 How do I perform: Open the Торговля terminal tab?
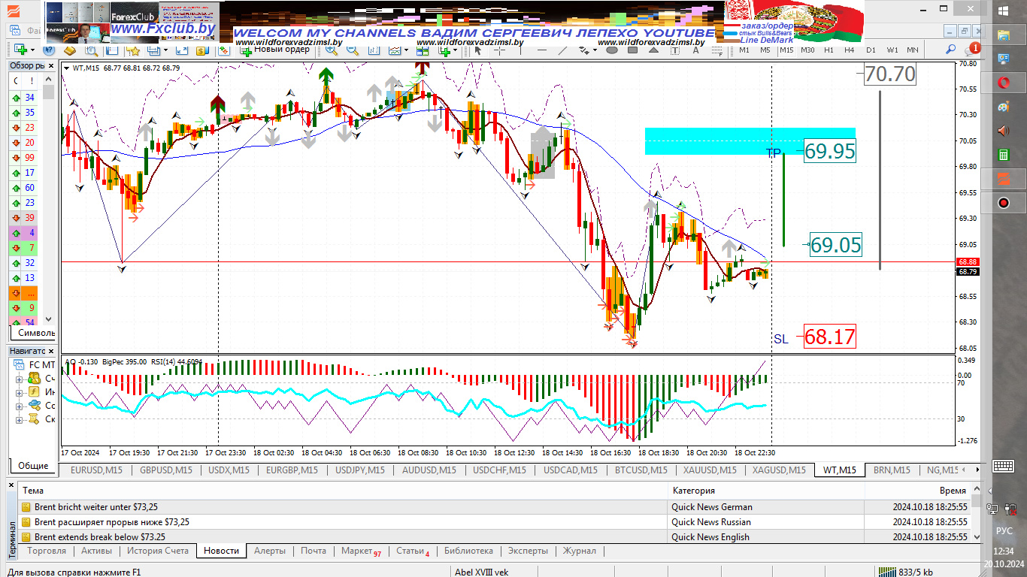click(x=47, y=551)
